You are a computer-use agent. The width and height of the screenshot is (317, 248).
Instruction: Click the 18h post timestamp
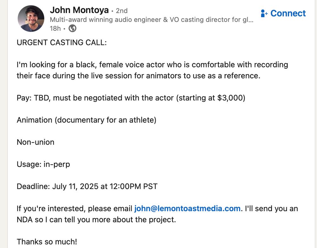(x=55, y=29)
